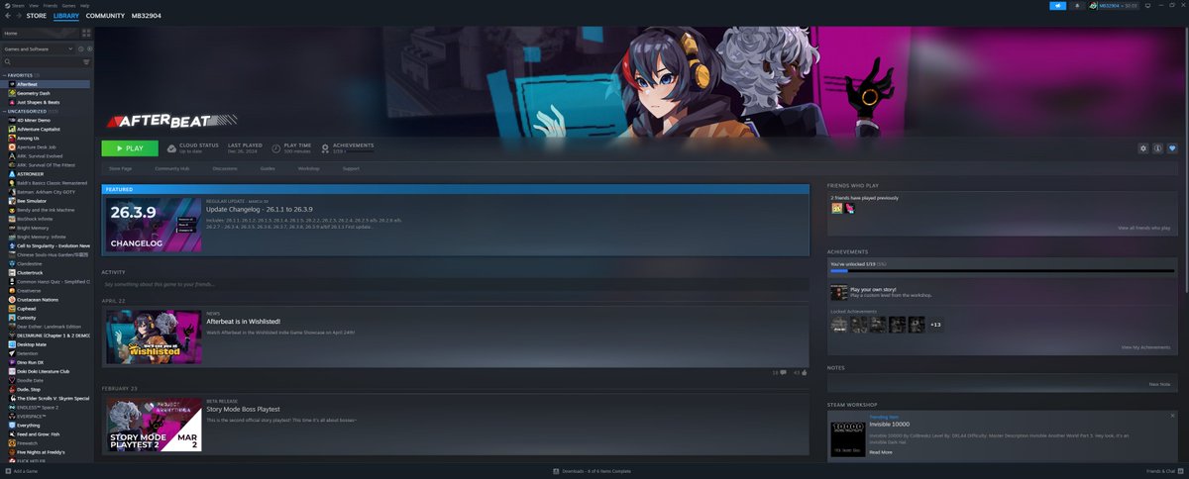
Task: Click View all friends who play
Action: (1144, 228)
